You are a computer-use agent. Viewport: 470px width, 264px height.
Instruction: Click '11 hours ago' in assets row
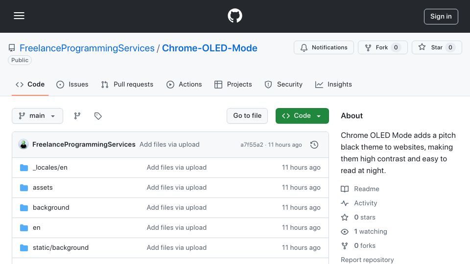tap(301, 188)
